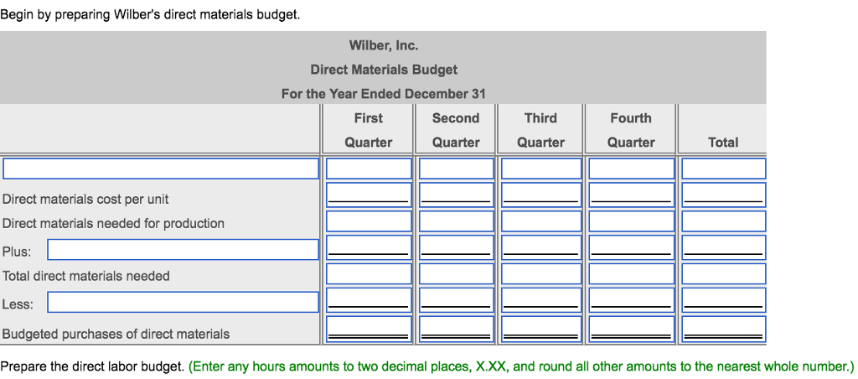Viewport: 858px width, 379px height.
Task: Select First Quarter cell for Total direct materials needed
Action: coord(369,274)
